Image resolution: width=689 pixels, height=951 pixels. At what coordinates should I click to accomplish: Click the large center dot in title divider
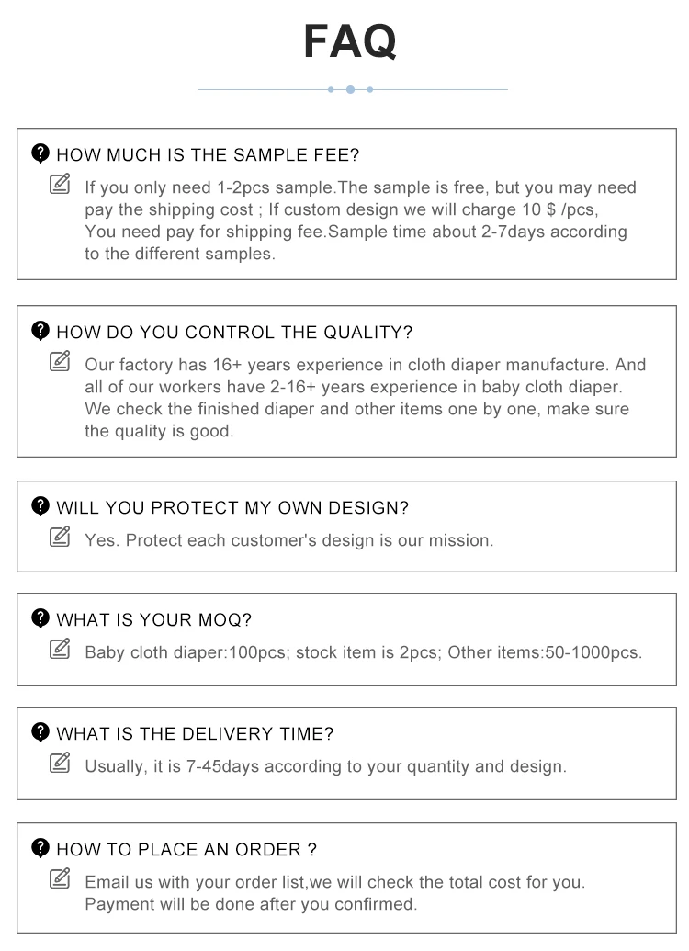point(350,89)
